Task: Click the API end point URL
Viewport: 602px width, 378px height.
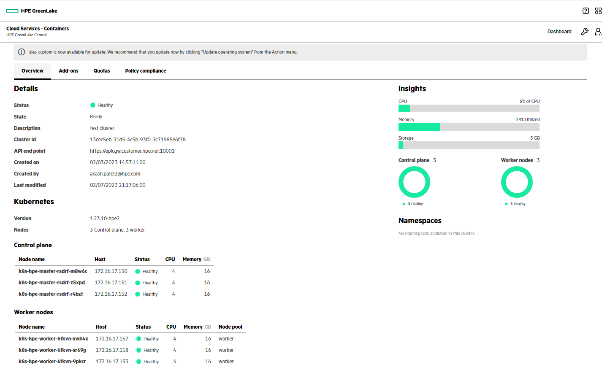Action: pyautogui.click(x=132, y=151)
